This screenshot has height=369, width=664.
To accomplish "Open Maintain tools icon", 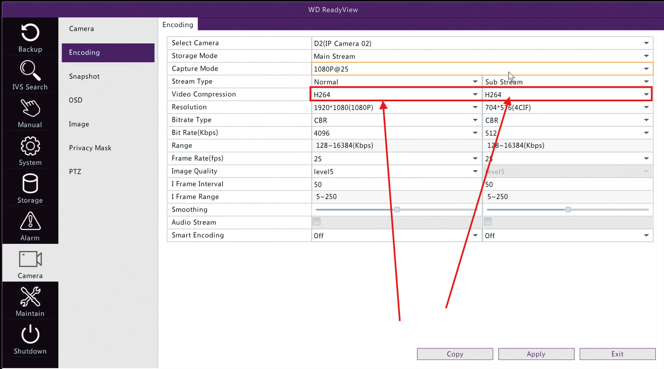I will (30, 297).
